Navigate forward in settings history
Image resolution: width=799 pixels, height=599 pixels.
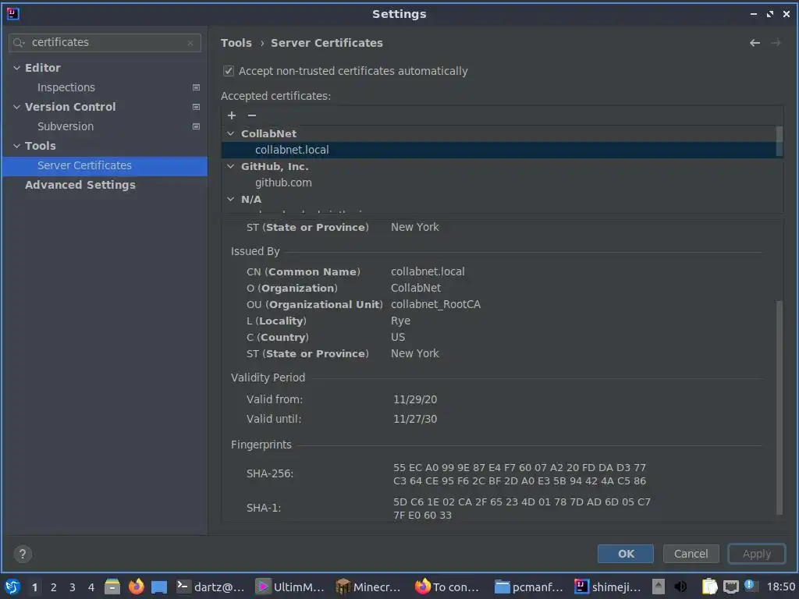(x=776, y=44)
